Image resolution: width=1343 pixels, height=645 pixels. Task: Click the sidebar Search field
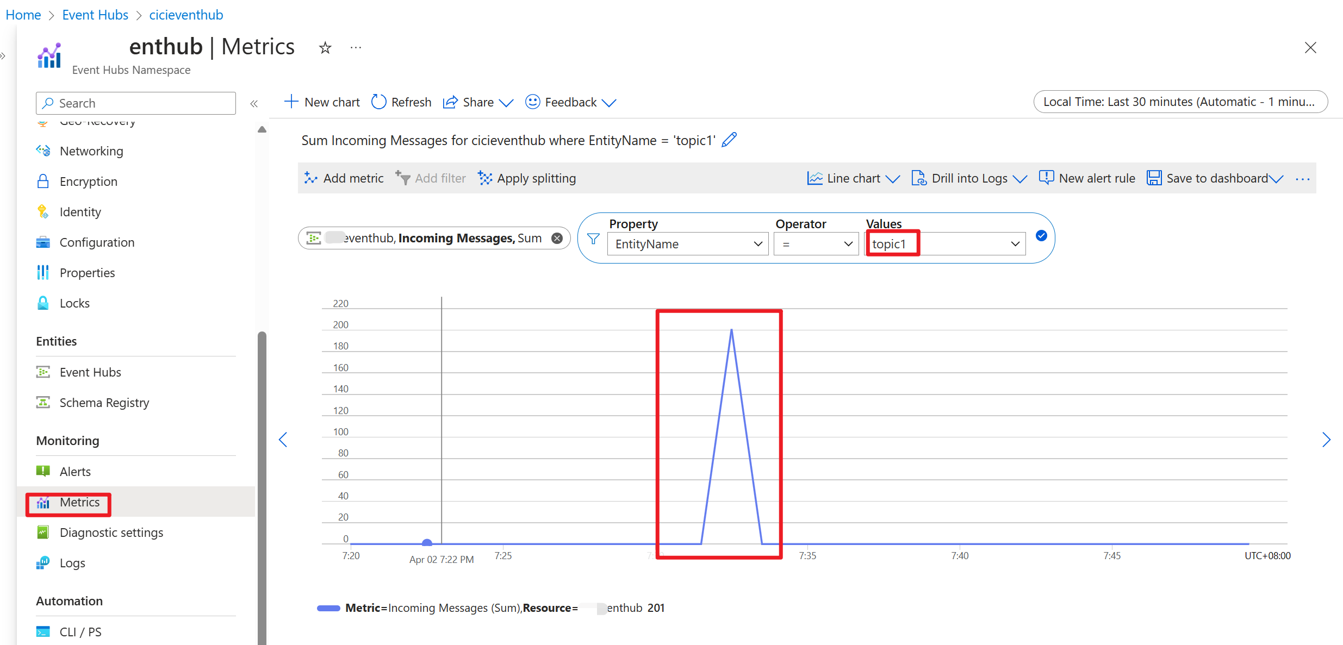click(x=136, y=103)
